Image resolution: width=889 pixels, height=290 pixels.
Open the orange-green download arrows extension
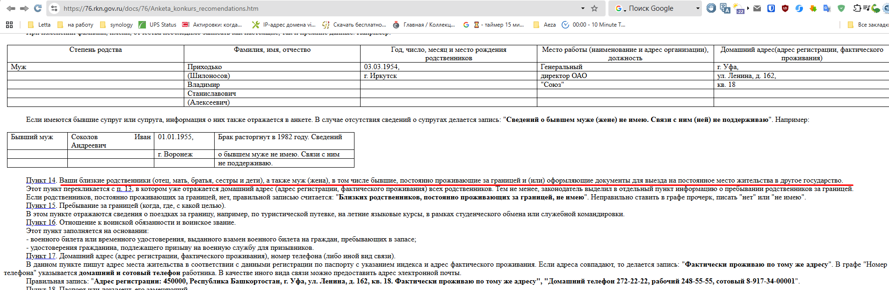[x=813, y=8]
